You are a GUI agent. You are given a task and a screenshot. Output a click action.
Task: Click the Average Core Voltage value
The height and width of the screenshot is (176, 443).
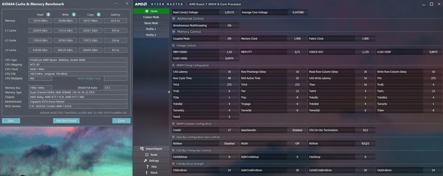[297, 12]
